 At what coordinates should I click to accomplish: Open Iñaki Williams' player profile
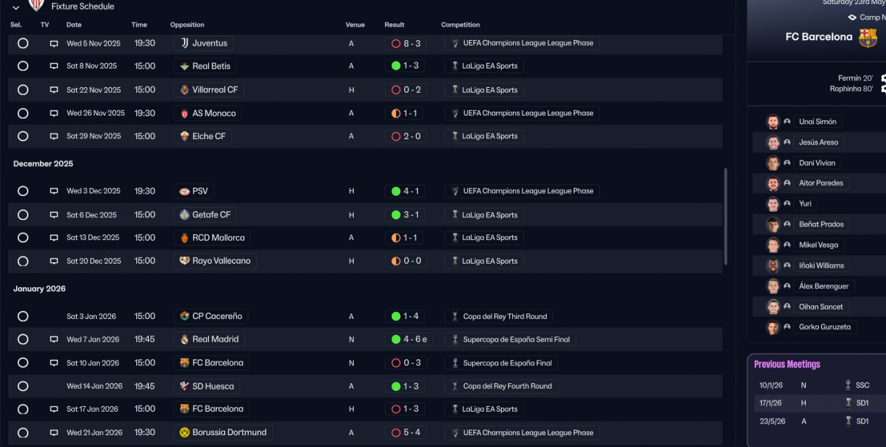[x=821, y=266]
